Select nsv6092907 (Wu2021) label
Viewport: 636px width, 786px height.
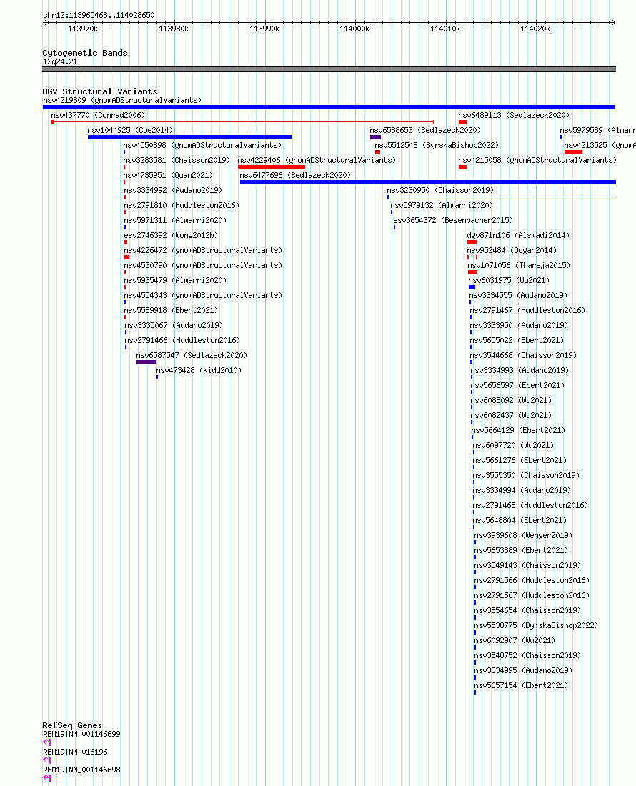tap(515, 641)
